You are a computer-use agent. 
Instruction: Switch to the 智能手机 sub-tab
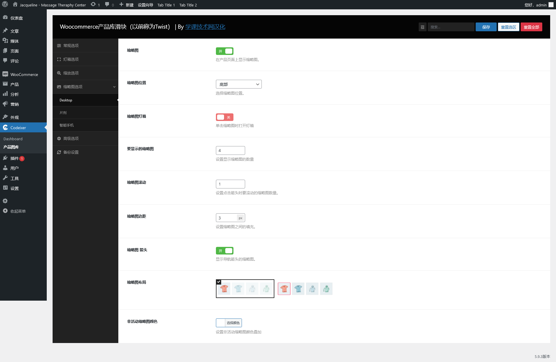tap(67, 125)
